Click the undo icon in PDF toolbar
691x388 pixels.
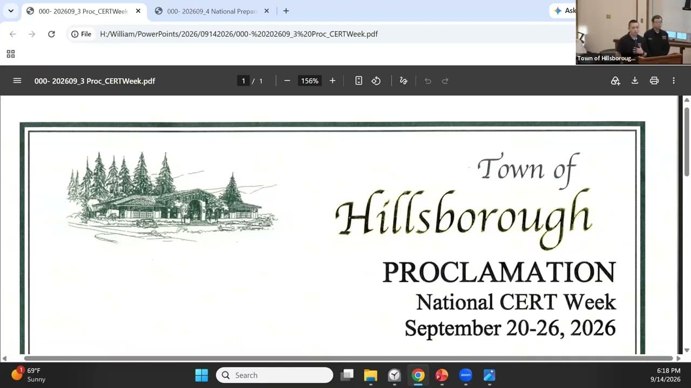(x=428, y=81)
